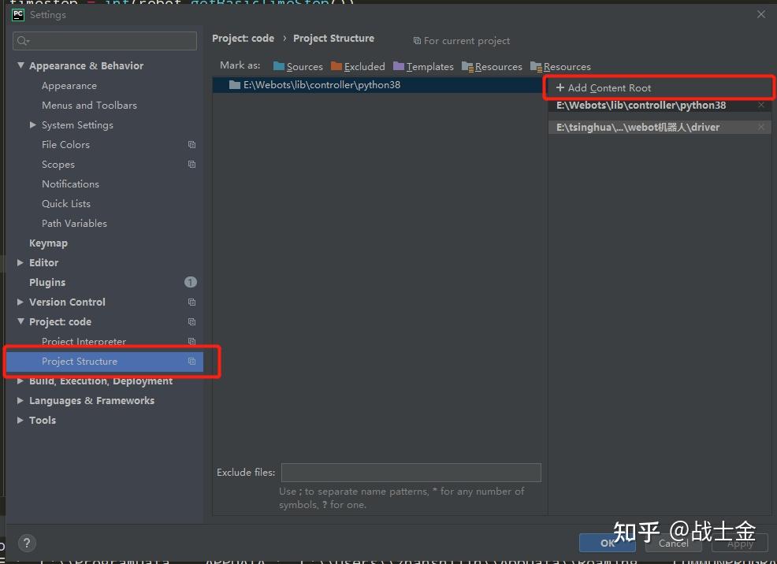Remove the driver content root with X
777x564 pixels.
pos(761,128)
